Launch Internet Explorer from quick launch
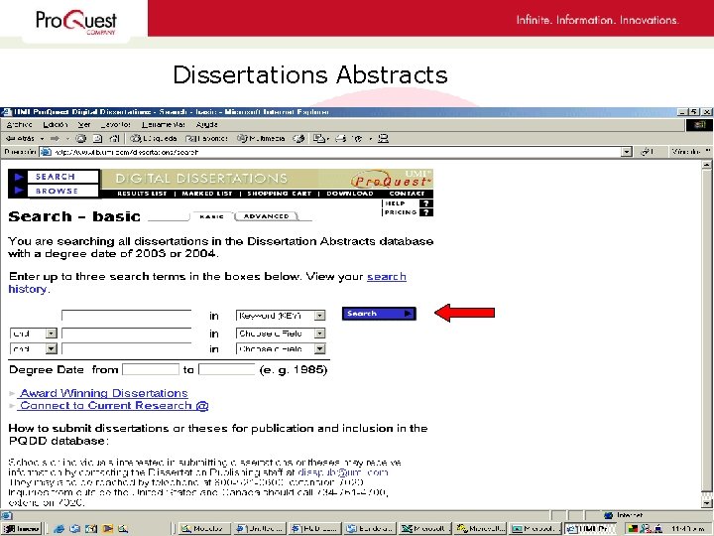The width and height of the screenshot is (714, 536). [59, 529]
